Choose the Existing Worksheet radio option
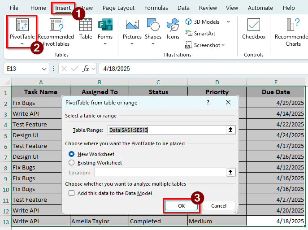Viewport: 308px width, 230px height. [x=72, y=163]
